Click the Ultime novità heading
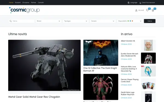 [17, 34]
